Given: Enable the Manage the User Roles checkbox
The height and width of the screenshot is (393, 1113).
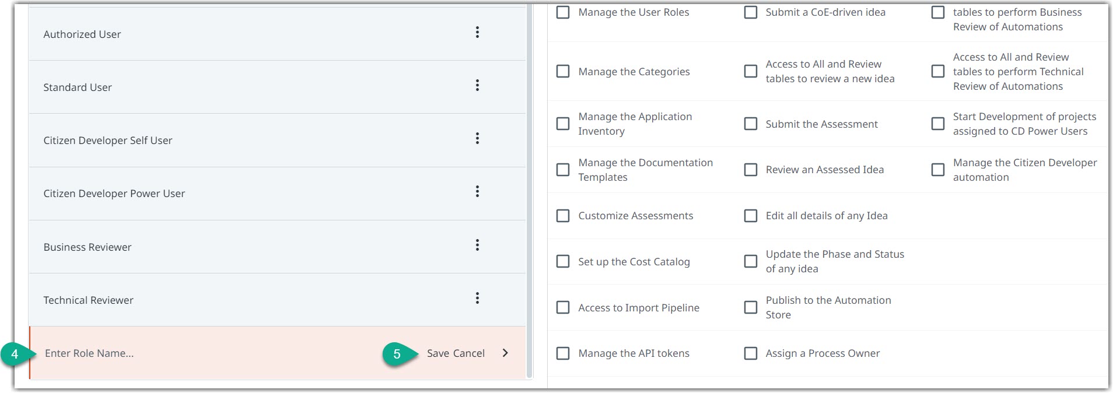Looking at the screenshot, I should click(x=563, y=12).
